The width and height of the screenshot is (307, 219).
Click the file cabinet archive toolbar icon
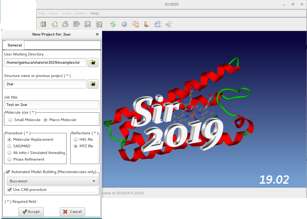77,24
